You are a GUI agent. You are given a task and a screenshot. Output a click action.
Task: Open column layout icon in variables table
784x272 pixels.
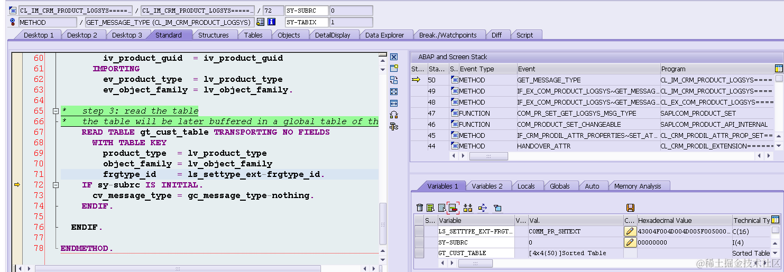(x=775, y=220)
